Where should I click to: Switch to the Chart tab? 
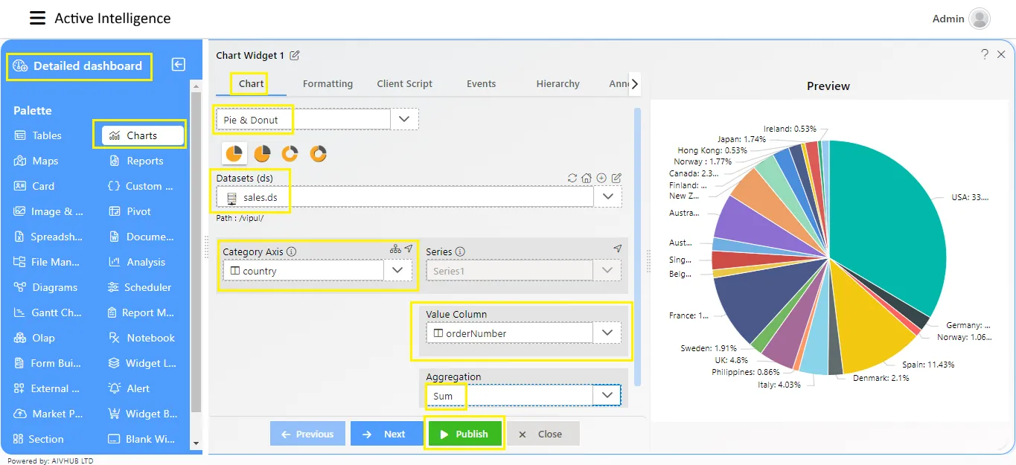pos(251,83)
